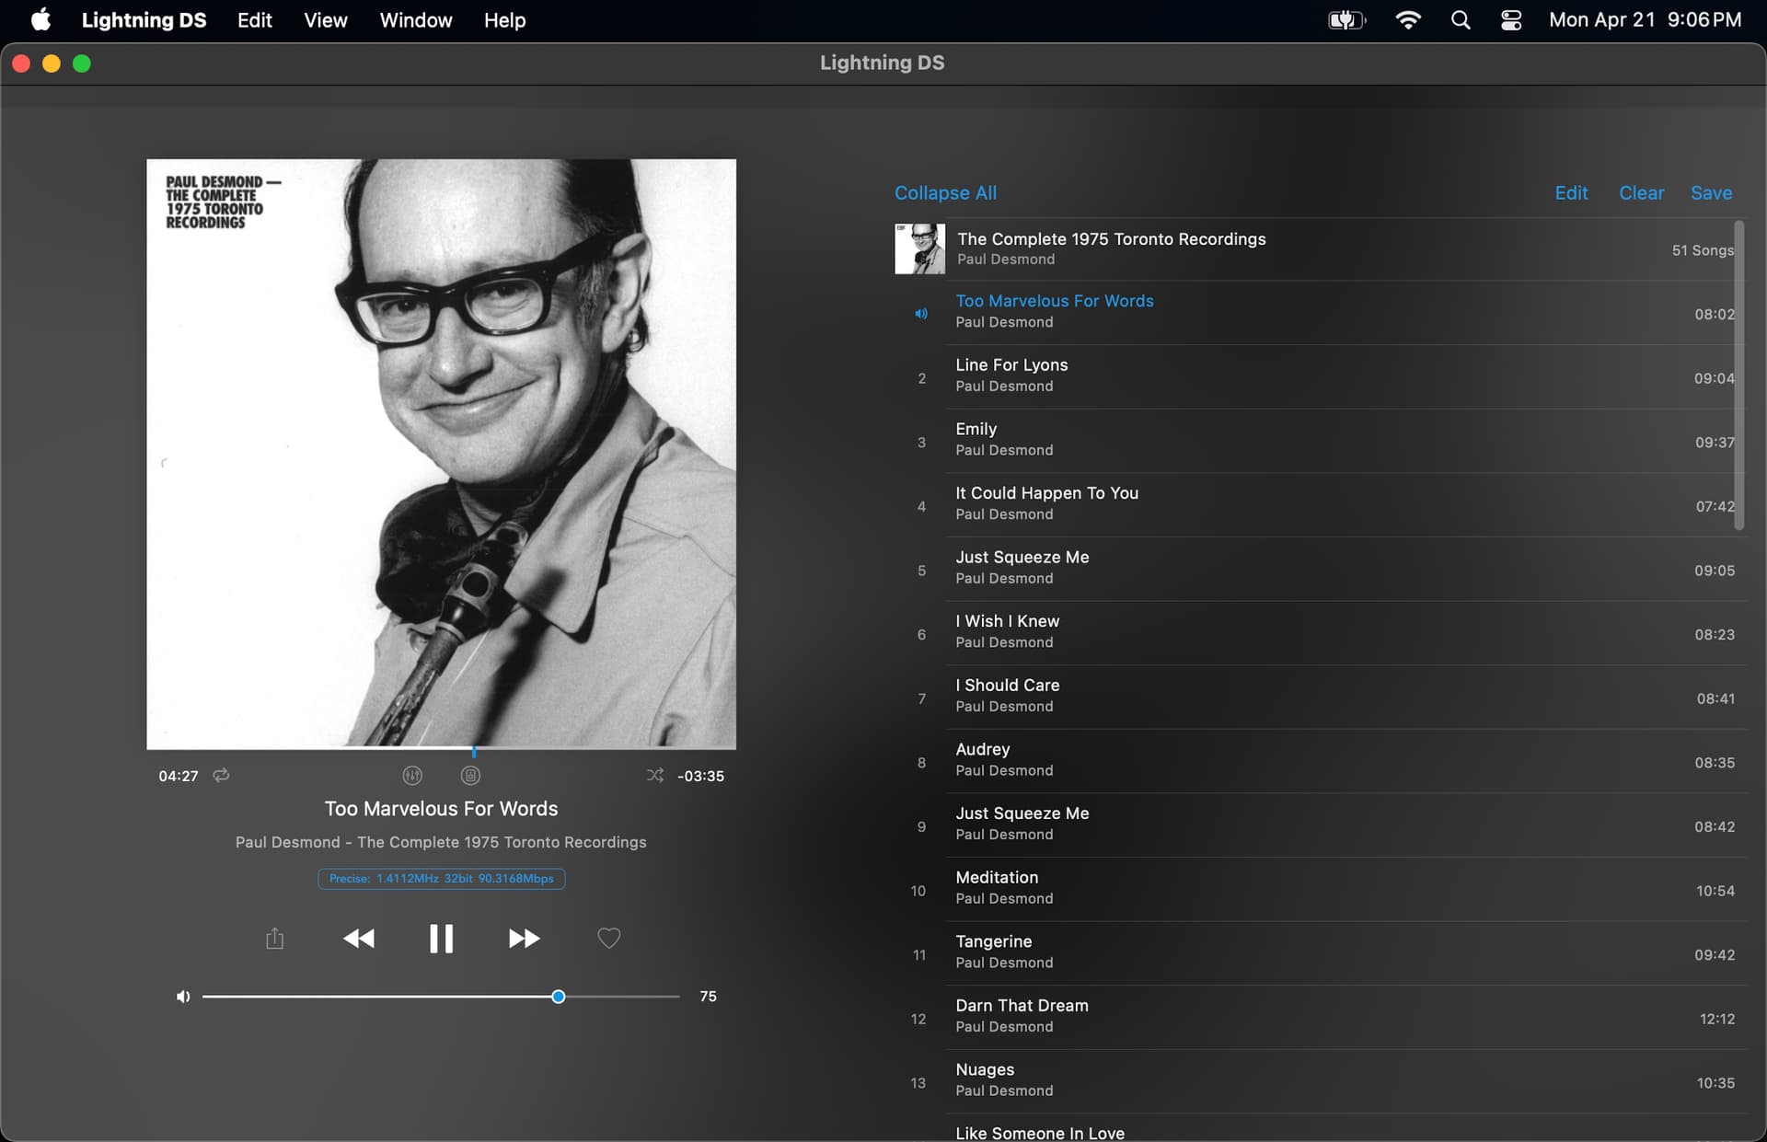Open macOS Control Center icon
This screenshot has width=1767, height=1142.
[1511, 20]
